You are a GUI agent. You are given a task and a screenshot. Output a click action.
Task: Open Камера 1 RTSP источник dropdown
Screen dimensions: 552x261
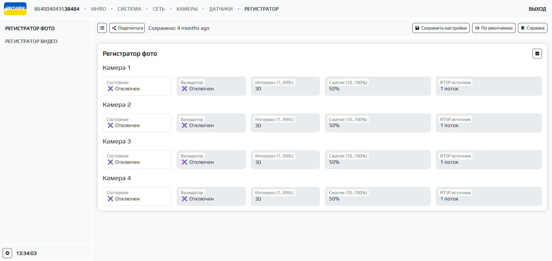coord(489,86)
